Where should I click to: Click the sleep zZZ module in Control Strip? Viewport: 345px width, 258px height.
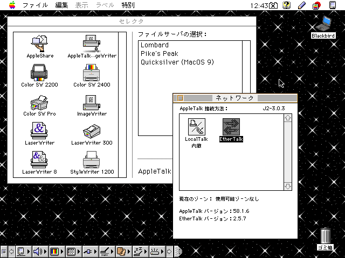138,252
